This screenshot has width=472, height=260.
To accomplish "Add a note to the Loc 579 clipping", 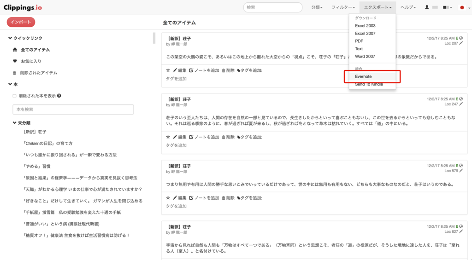I will (204, 198).
